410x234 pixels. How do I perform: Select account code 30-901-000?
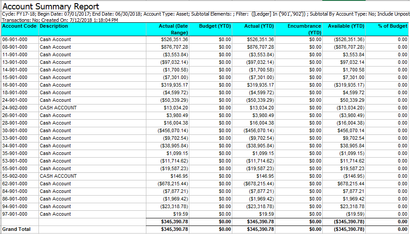[15, 130]
